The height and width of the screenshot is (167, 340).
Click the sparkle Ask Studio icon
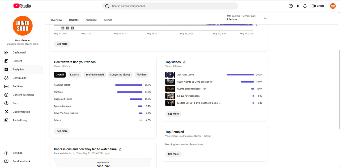point(298,6)
